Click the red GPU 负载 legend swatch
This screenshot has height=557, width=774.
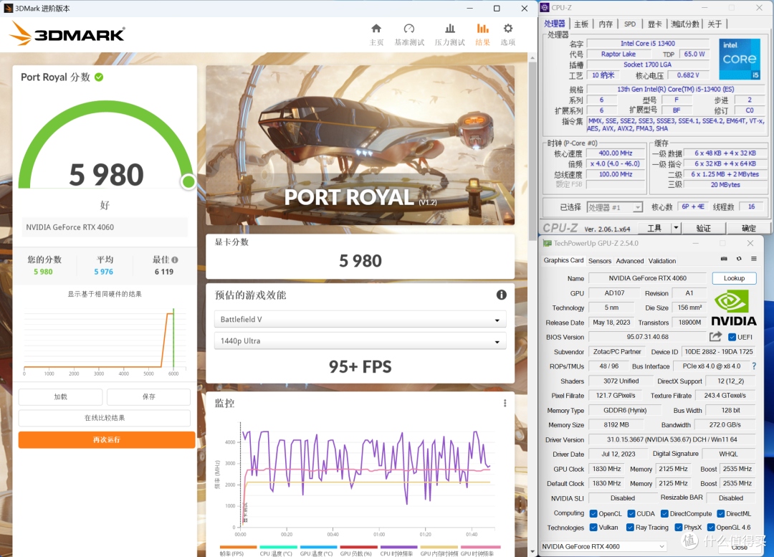tap(359, 547)
